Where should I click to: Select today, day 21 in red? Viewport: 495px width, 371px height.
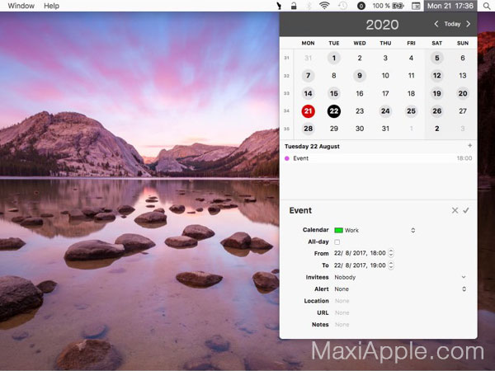[308, 111]
